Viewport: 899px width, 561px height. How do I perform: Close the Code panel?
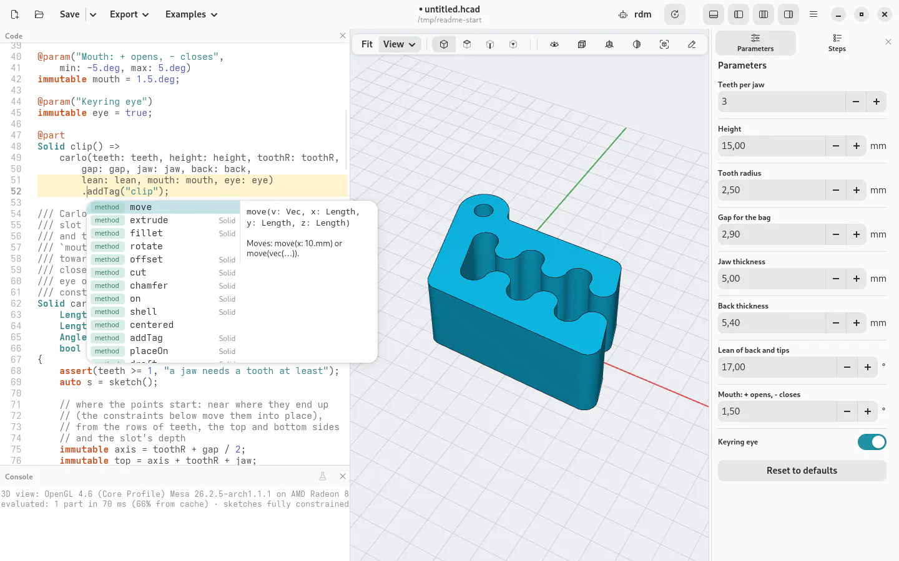click(343, 36)
